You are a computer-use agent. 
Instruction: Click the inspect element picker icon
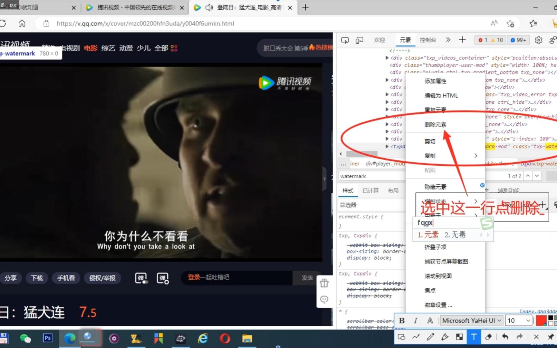pos(345,40)
